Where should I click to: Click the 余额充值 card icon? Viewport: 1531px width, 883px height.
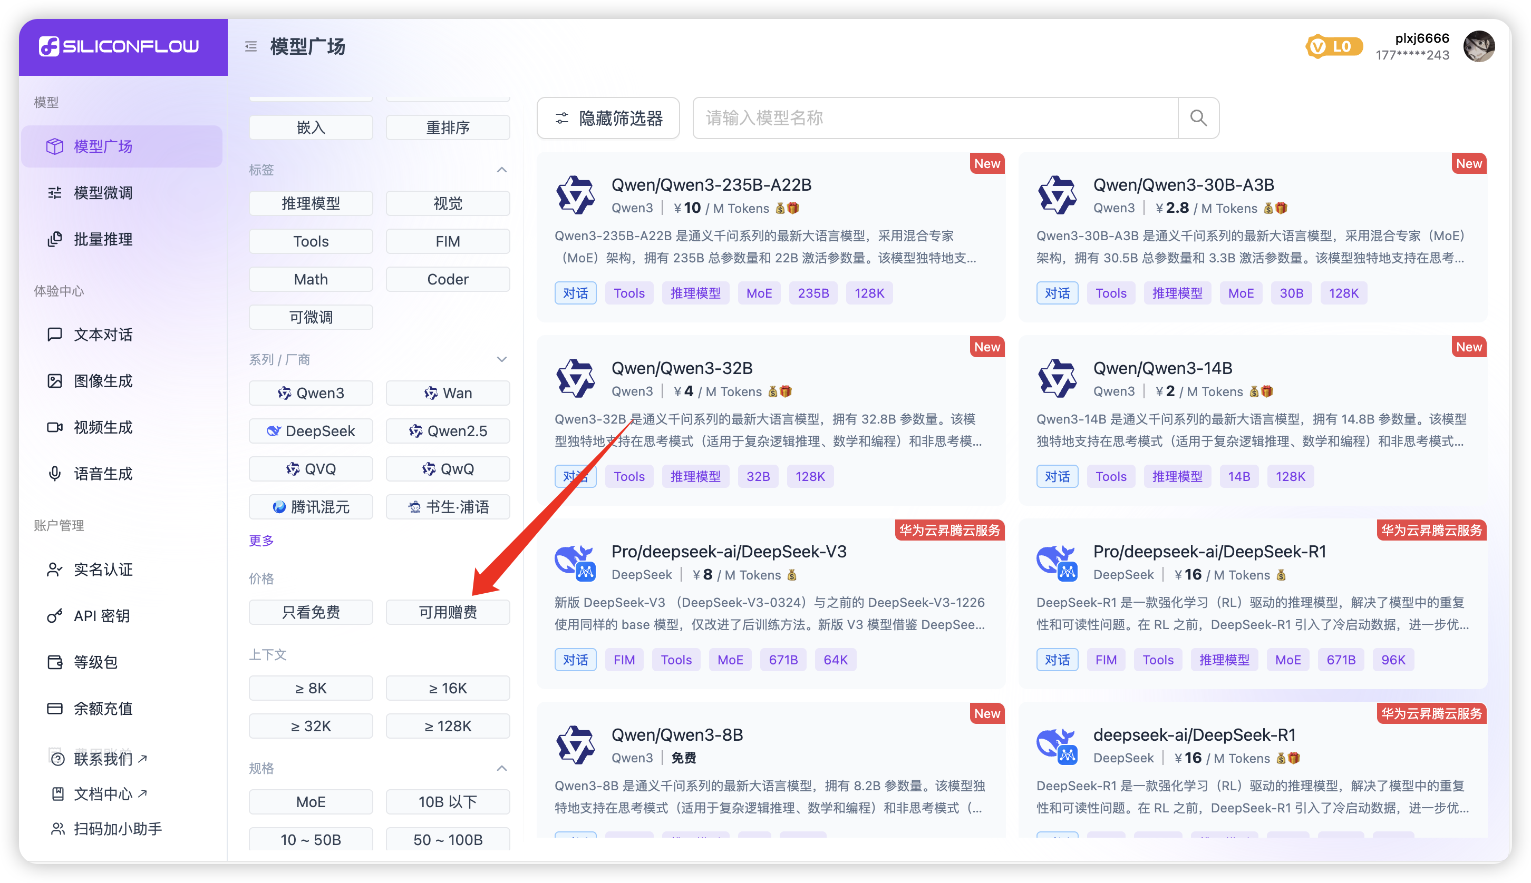[55, 708]
